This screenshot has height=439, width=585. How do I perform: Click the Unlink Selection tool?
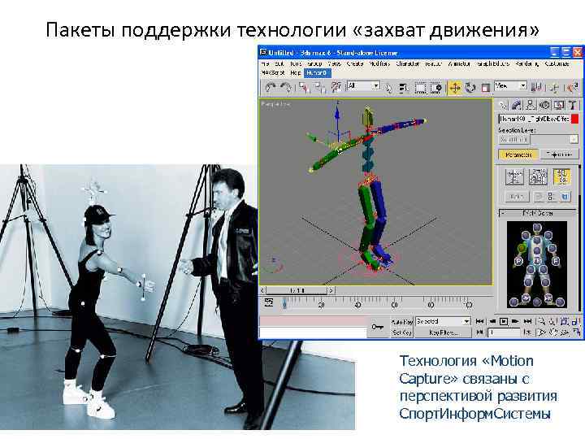(319, 88)
